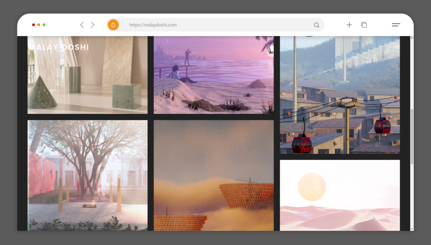Open a new tab with plus icon
This screenshot has height=245, width=431.
pyautogui.click(x=349, y=25)
